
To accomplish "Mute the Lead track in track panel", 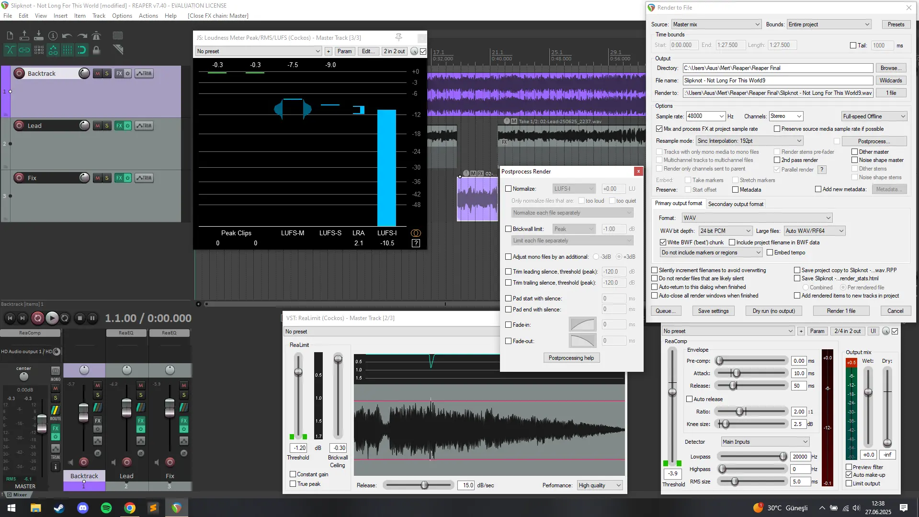I will click(98, 126).
